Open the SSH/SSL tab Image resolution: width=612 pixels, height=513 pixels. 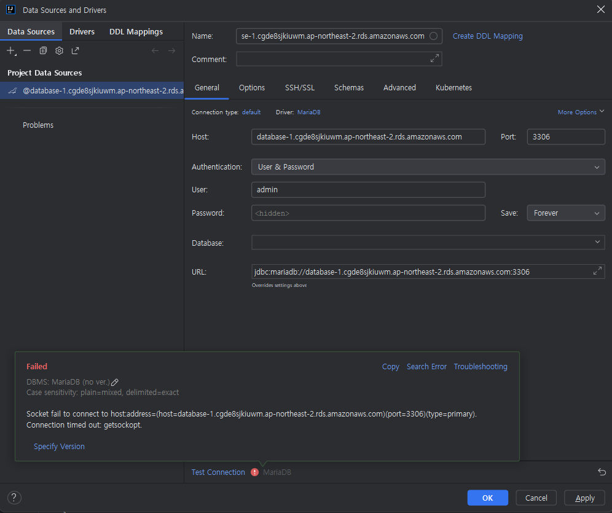(x=300, y=88)
